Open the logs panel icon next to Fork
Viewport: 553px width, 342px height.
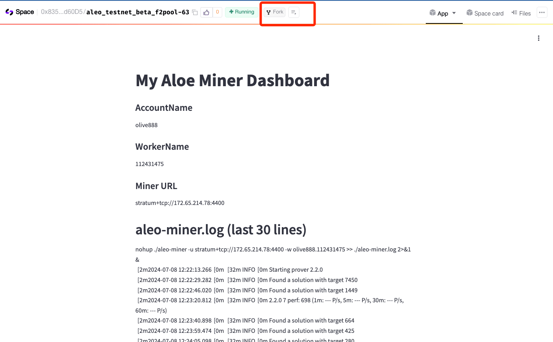click(293, 12)
